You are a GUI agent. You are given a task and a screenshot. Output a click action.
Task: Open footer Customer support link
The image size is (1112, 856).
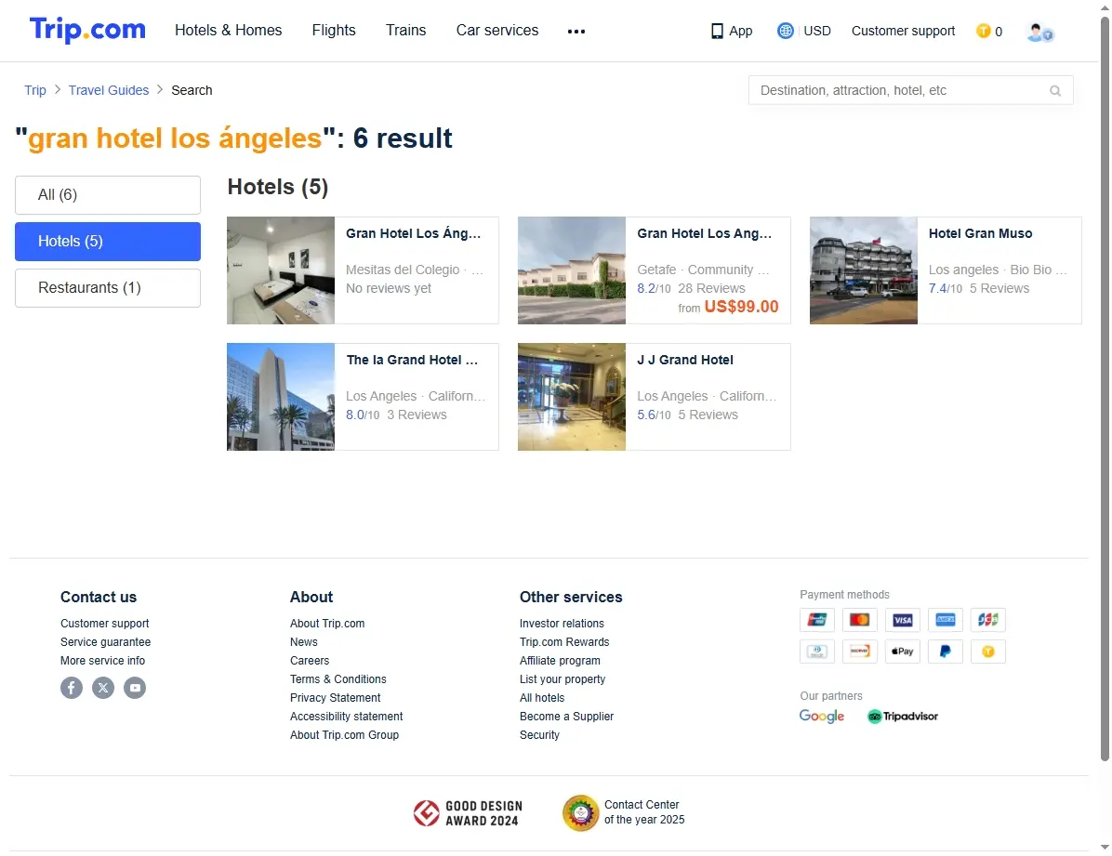pos(105,624)
